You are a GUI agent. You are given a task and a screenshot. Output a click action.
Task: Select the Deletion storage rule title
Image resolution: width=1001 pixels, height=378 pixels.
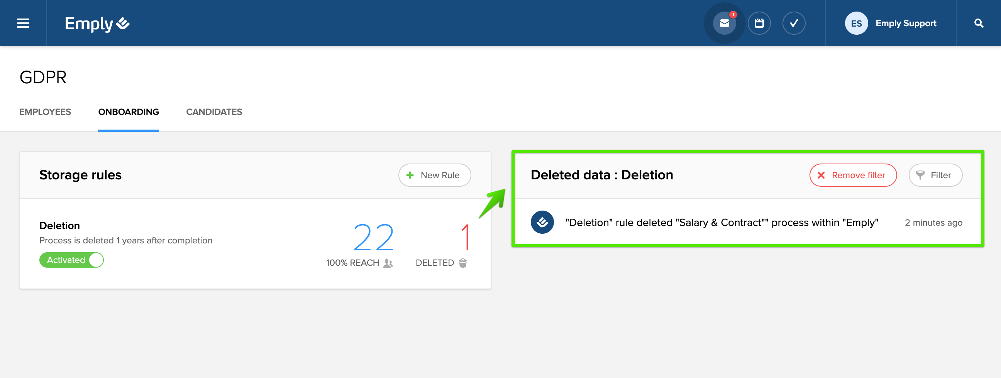pyautogui.click(x=59, y=226)
